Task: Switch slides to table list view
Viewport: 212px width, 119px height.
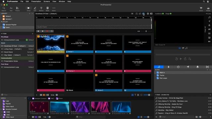Action: [138, 95]
